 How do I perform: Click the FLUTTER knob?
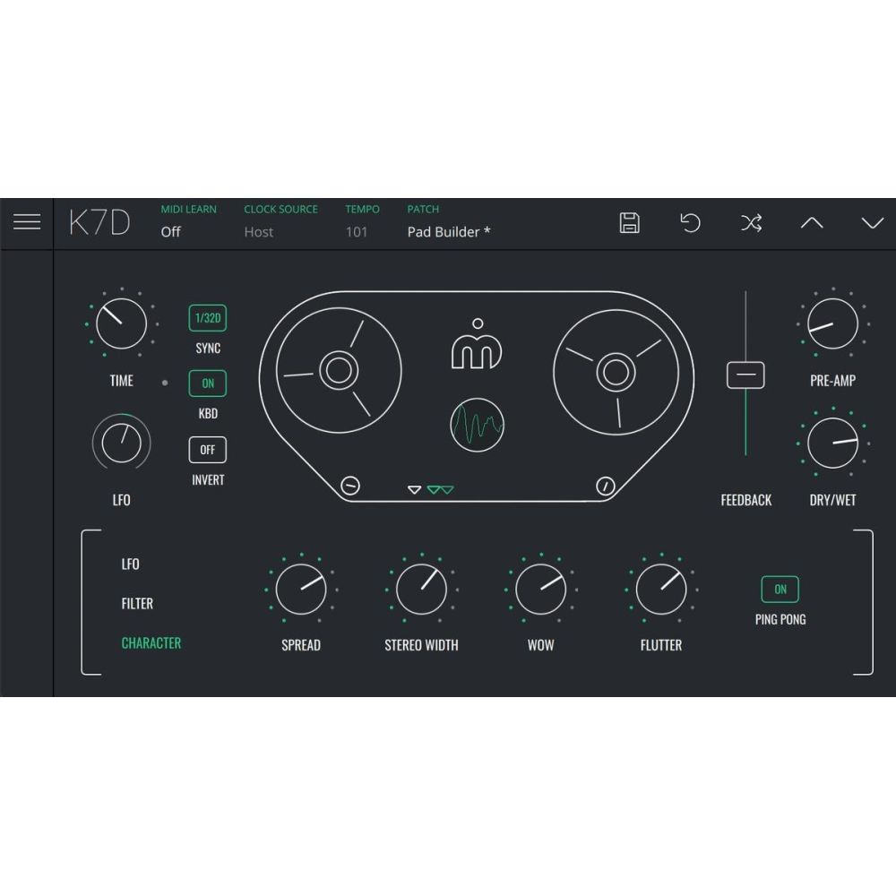tap(661, 590)
